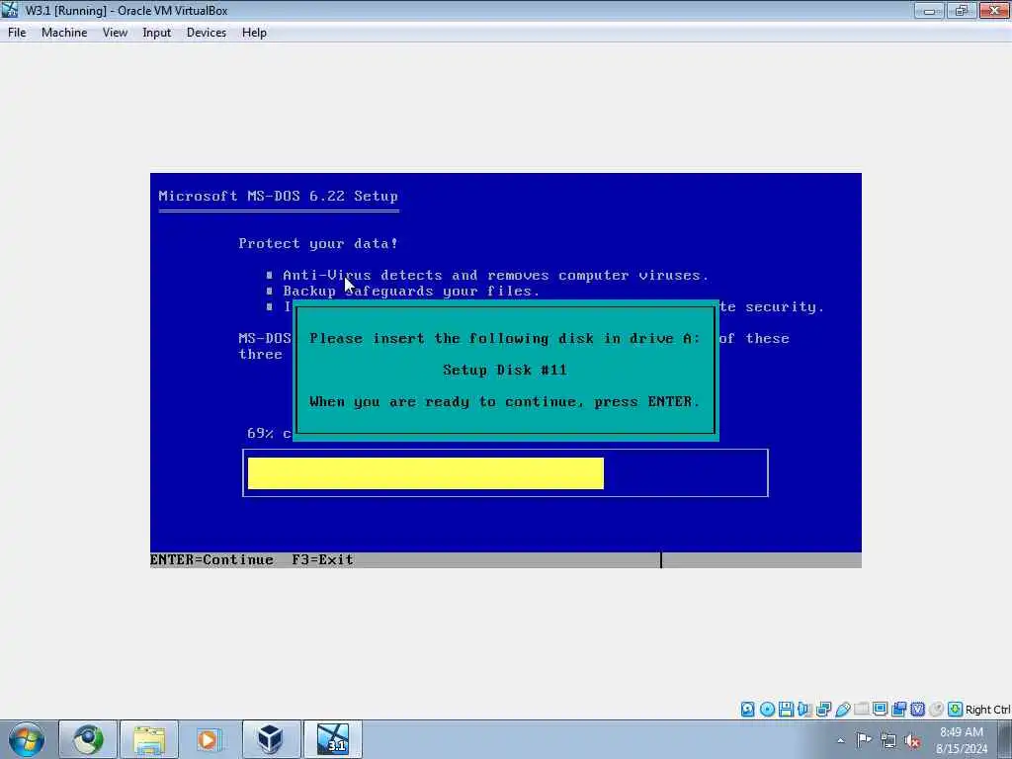Click the muted volume tray icon
Viewport: 1012px width, 759px height.
coord(912,740)
